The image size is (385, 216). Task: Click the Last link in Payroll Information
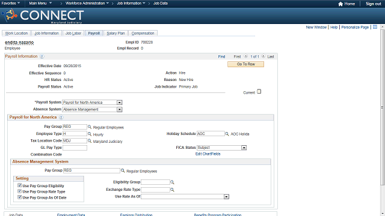(x=271, y=56)
